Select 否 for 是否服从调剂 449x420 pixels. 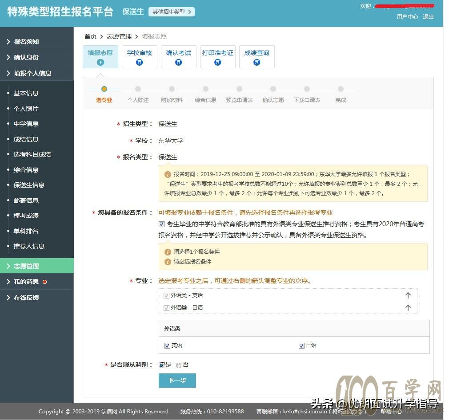[x=179, y=365]
